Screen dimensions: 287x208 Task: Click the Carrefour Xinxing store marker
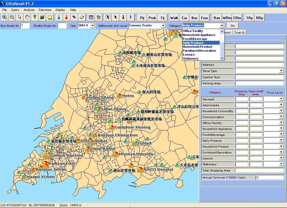pos(112,127)
